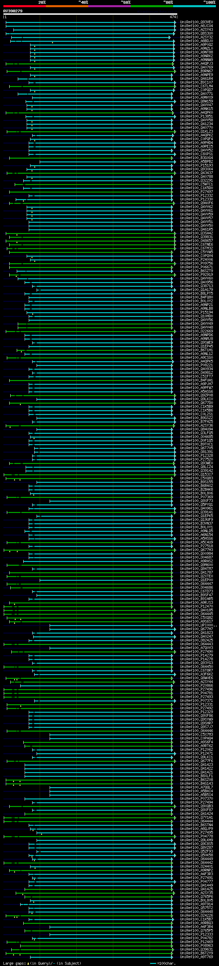Click the red 20% identity legend segment
This screenshot has height=966, width=219.
tap(24, 7)
